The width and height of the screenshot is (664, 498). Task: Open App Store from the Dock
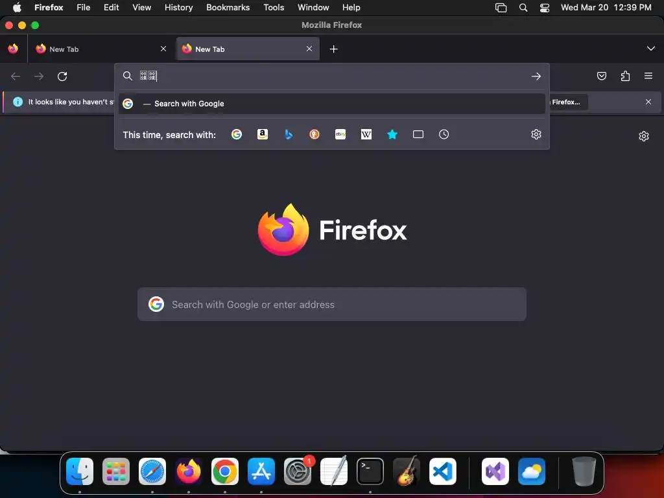261,471
